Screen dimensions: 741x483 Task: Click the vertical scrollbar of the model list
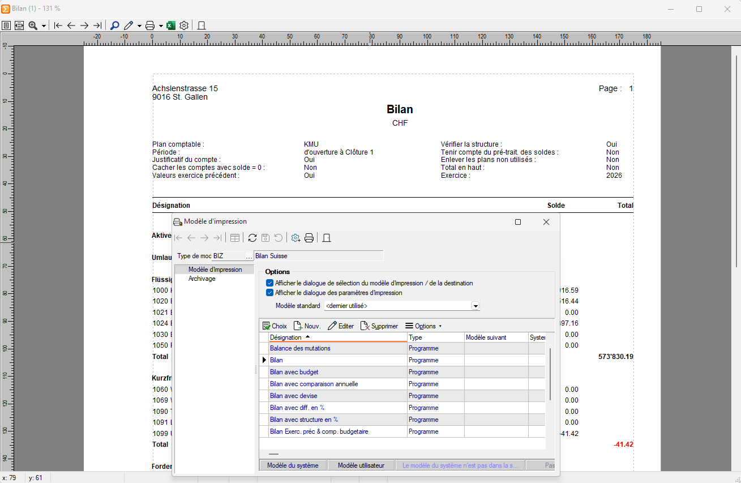tap(550, 374)
